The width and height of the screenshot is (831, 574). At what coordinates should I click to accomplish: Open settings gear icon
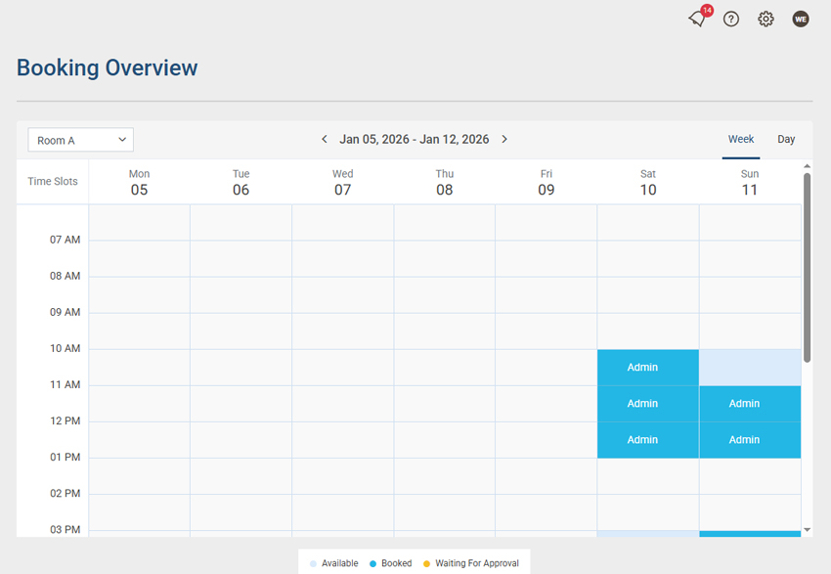coord(765,19)
